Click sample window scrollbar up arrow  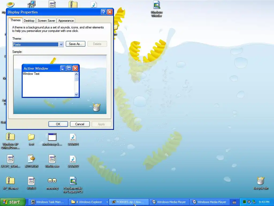pyautogui.click(x=76, y=74)
